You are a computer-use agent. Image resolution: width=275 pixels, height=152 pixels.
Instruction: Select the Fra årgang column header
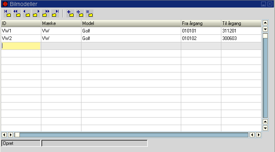click(201, 23)
